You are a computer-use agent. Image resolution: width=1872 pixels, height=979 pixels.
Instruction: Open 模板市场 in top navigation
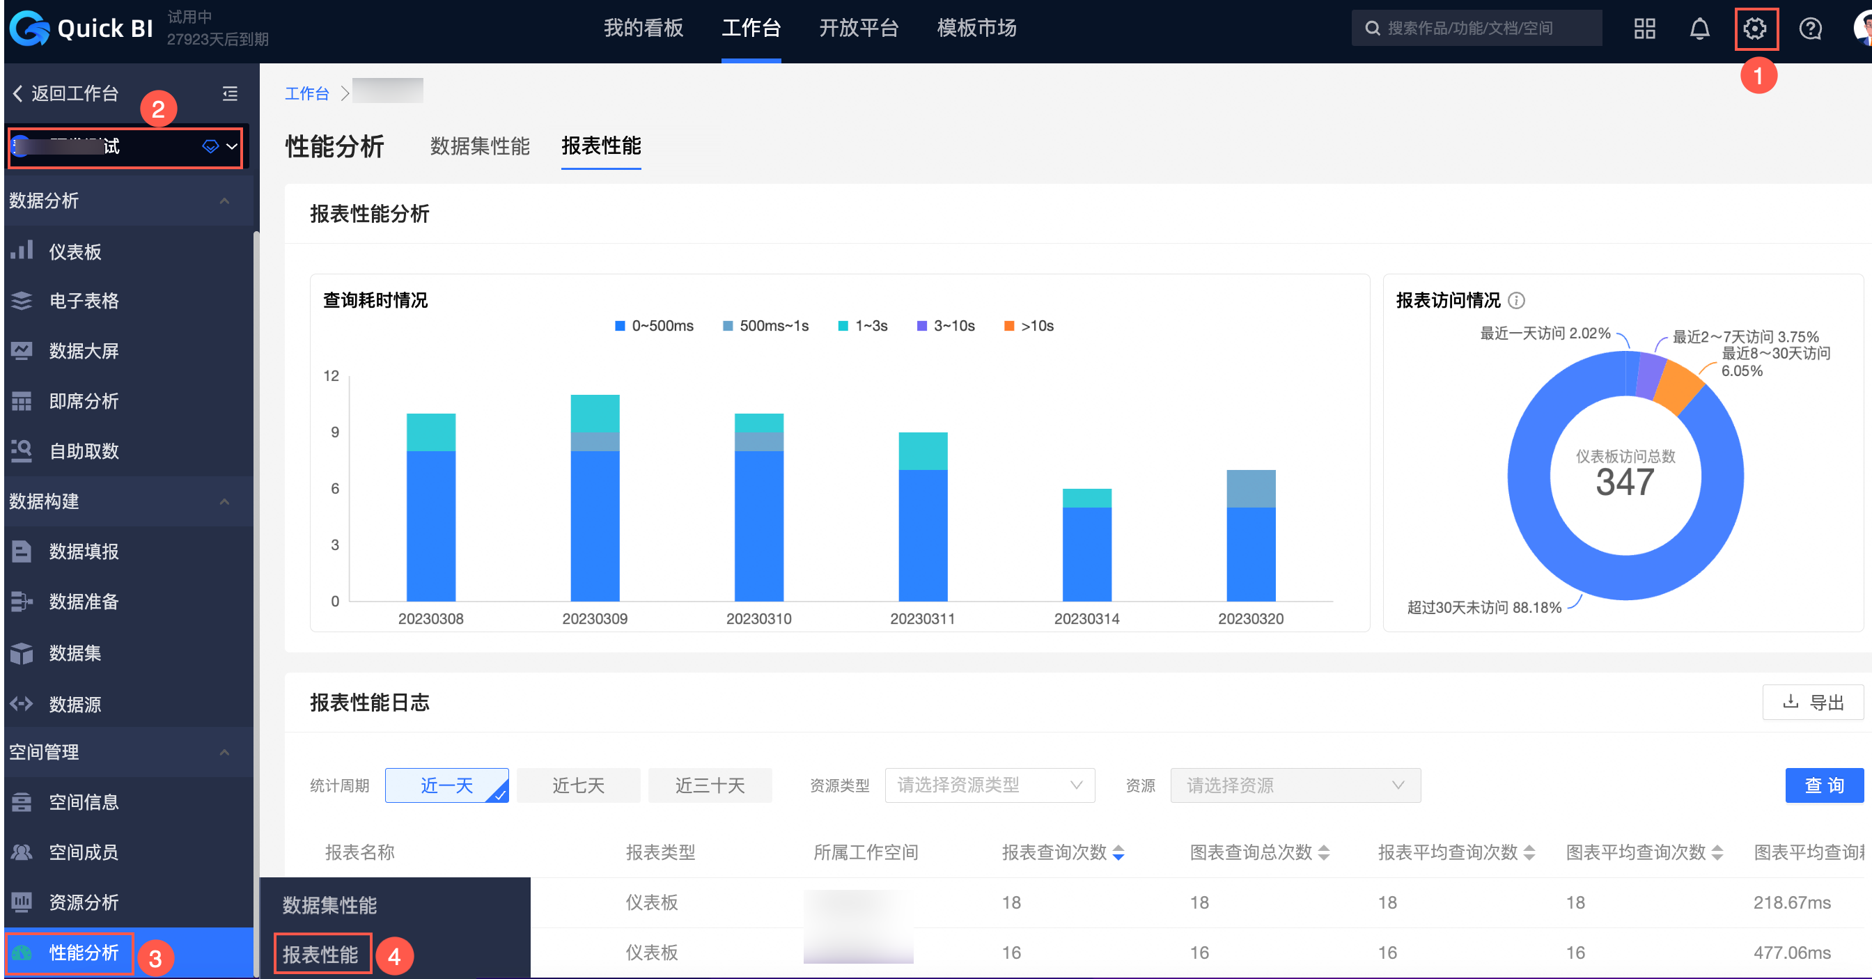(976, 29)
